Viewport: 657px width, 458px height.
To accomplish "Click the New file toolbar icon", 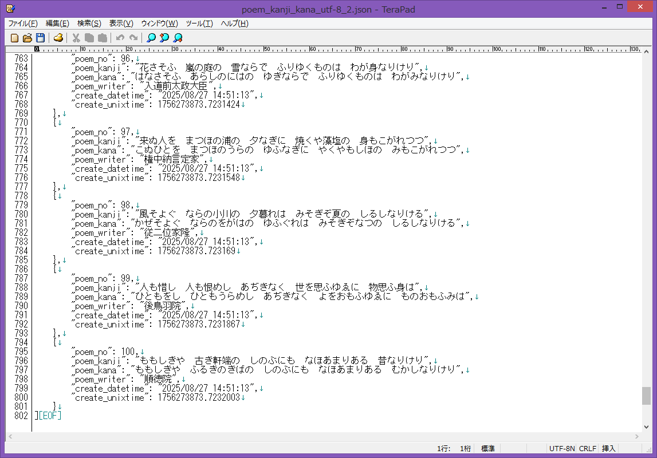I will click(x=15, y=38).
